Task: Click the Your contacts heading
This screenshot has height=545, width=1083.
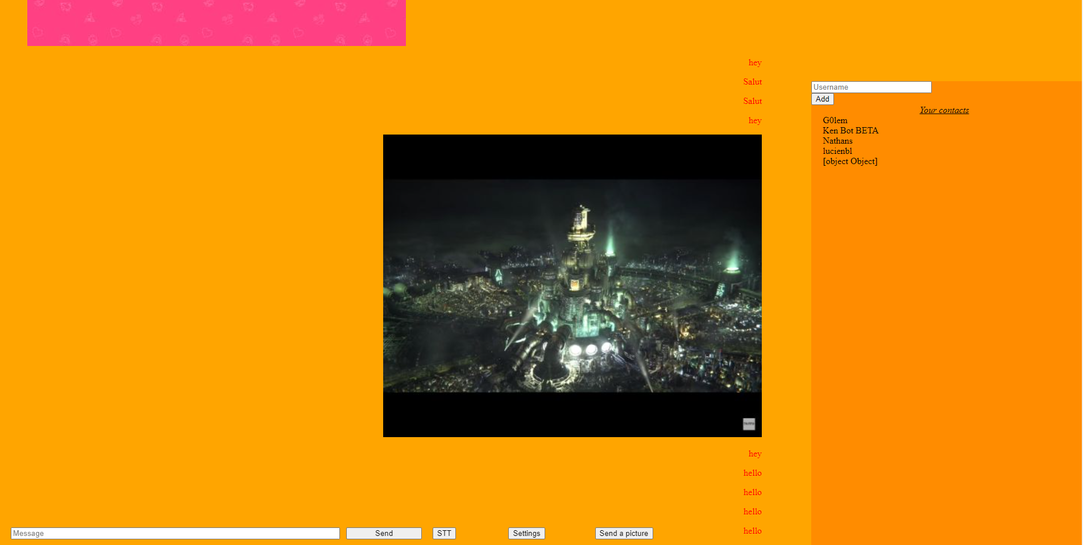Action: click(x=944, y=110)
